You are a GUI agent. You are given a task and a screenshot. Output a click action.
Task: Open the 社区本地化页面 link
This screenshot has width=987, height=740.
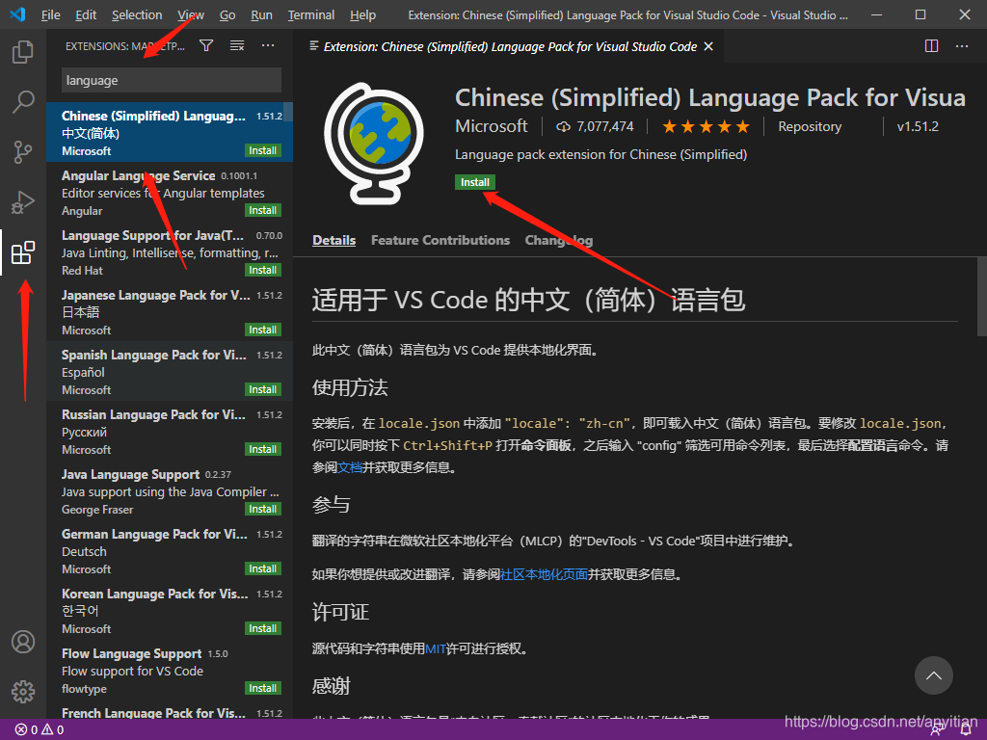click(544, 574)
